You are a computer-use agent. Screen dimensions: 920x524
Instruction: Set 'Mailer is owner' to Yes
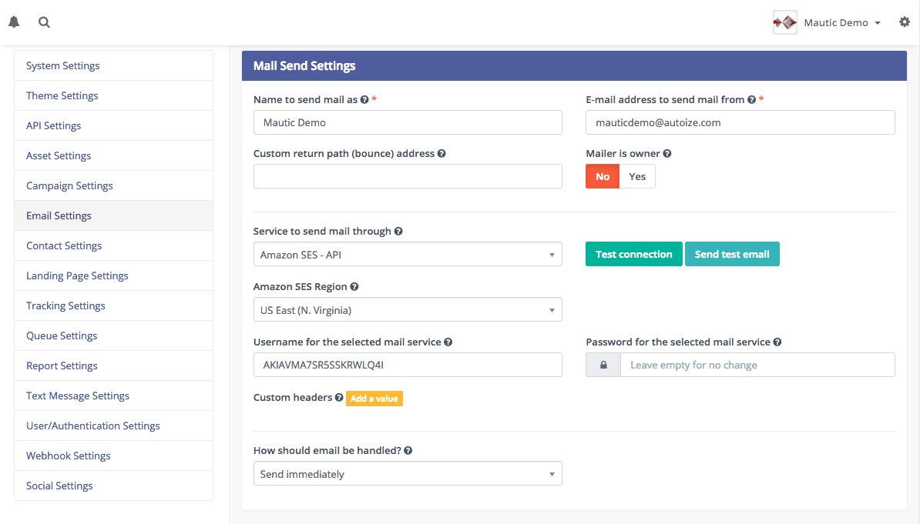click(637, 176)
